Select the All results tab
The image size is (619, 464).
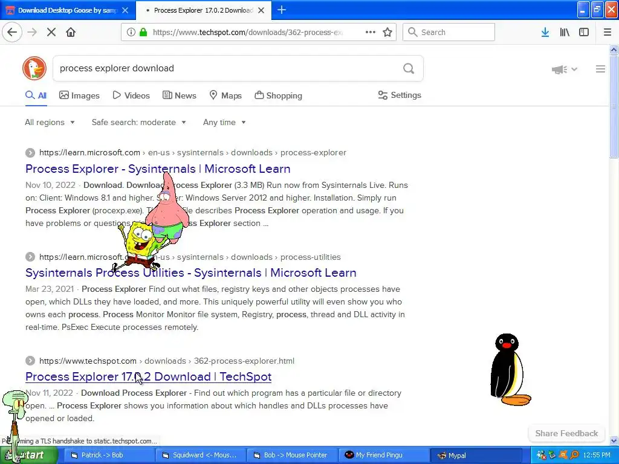[36, 95]
